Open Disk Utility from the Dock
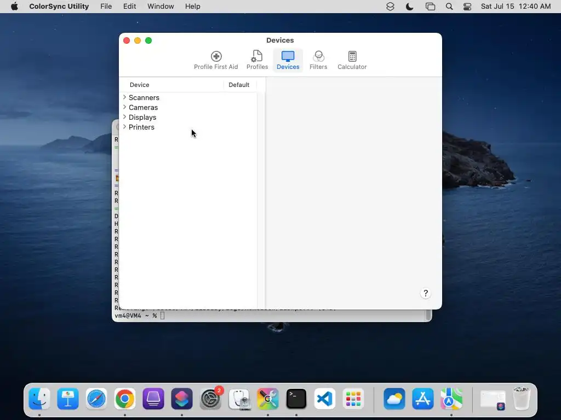 [239, 399]
